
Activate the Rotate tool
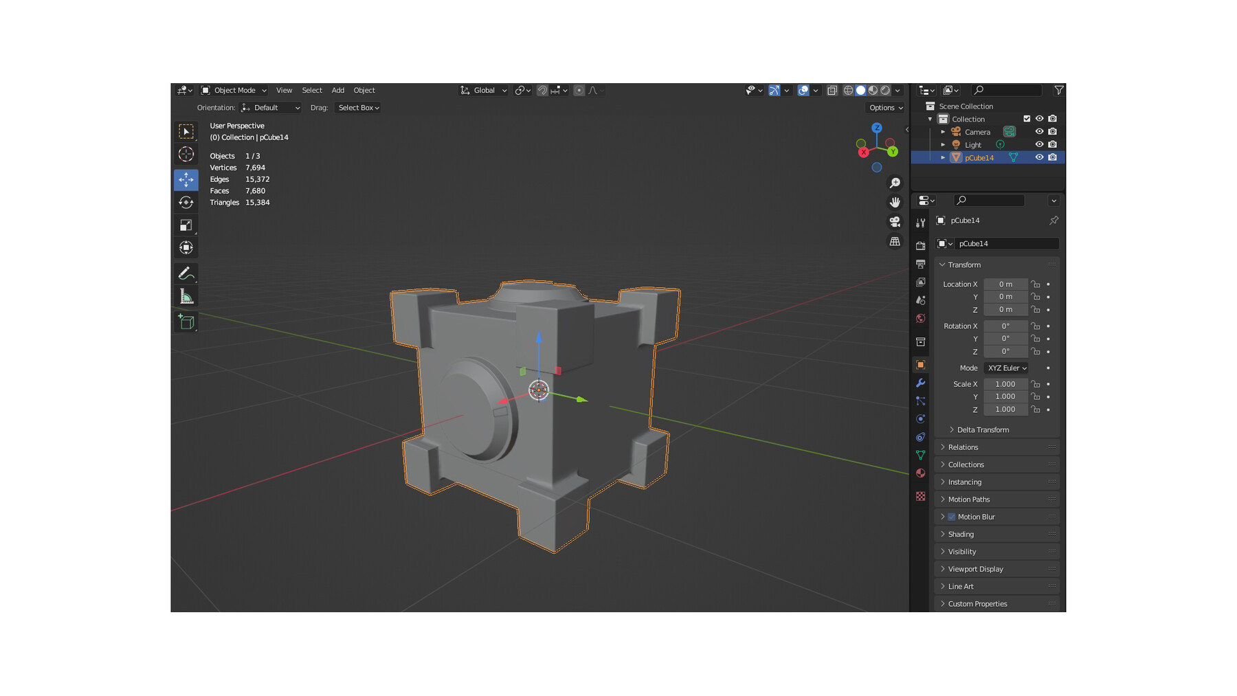tap(186, 202)
